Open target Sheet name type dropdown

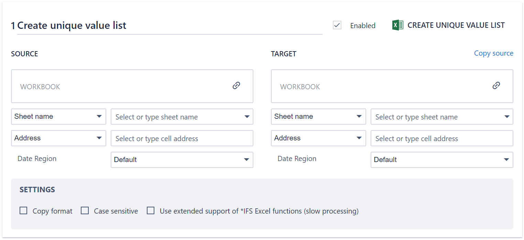coord(318,117)
